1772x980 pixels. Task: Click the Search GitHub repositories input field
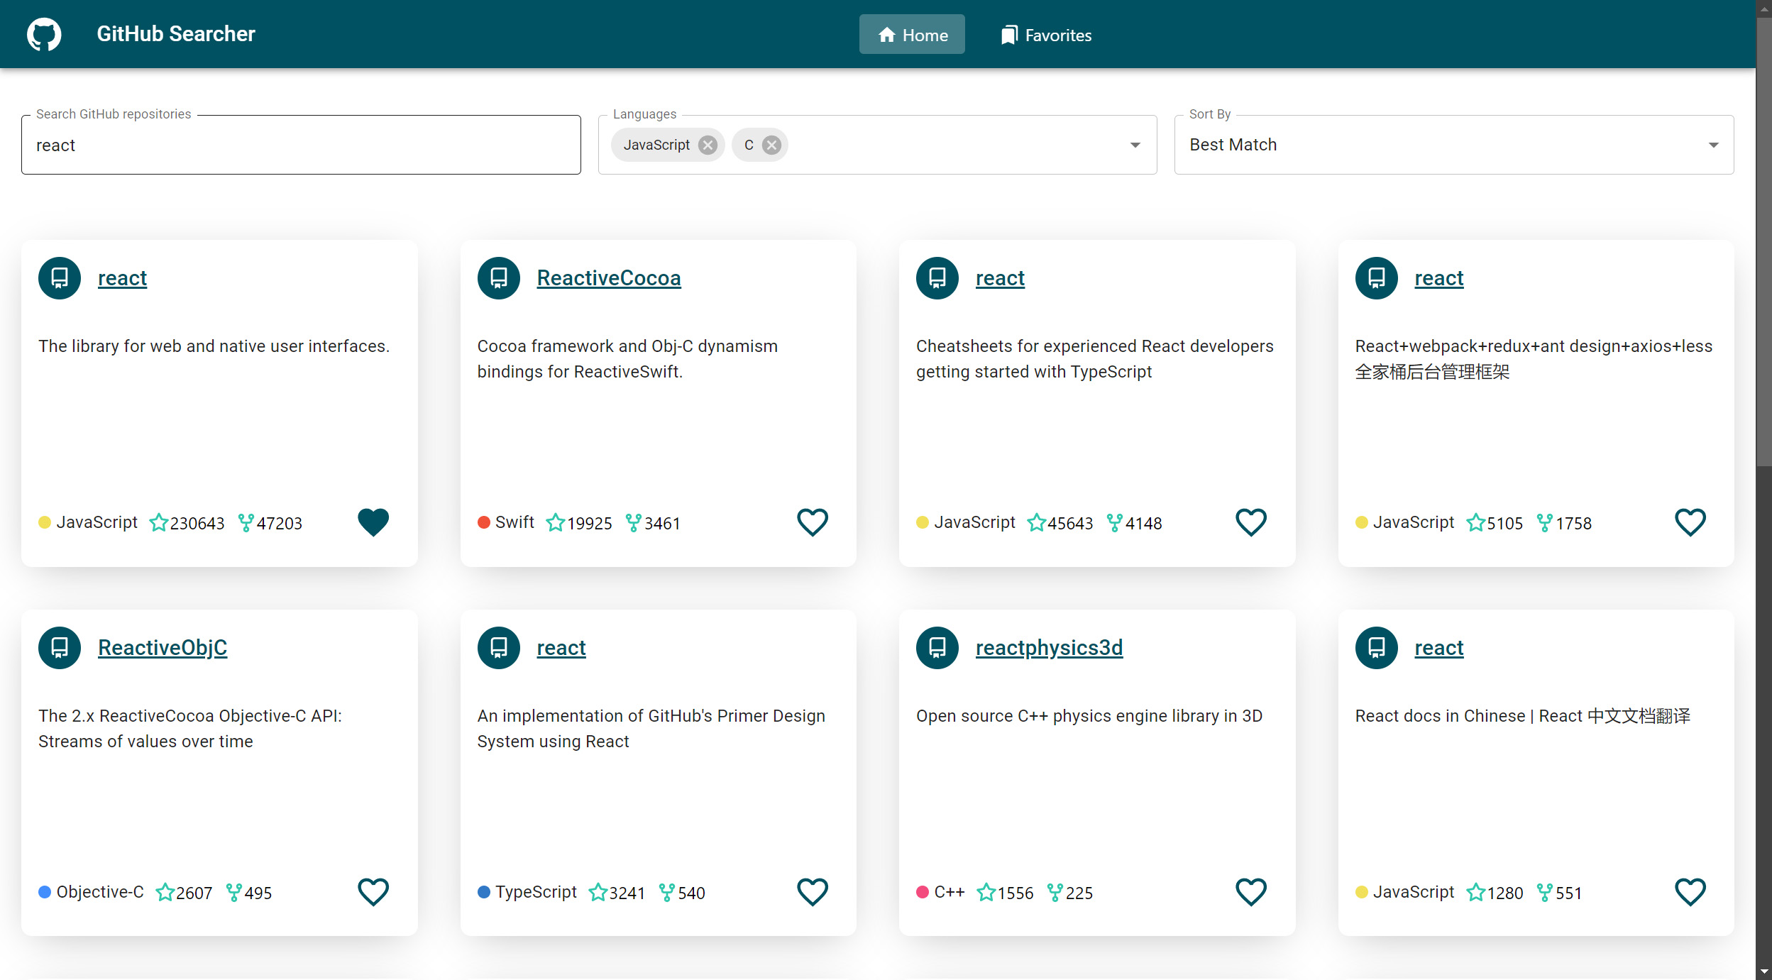point(301,145)
